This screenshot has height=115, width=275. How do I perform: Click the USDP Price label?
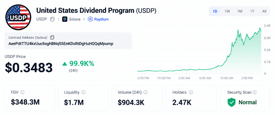15,57
